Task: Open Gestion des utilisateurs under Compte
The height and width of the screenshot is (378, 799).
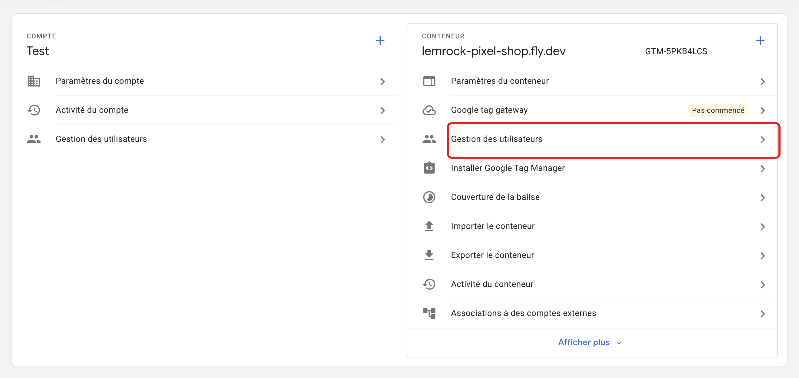Action: (x=212, y=139)
